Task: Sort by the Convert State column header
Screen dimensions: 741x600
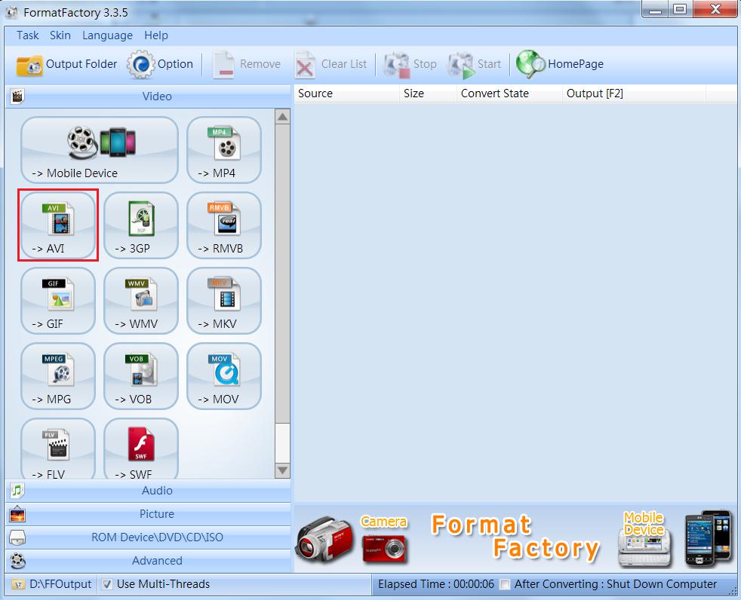Action: click(509, 93)
